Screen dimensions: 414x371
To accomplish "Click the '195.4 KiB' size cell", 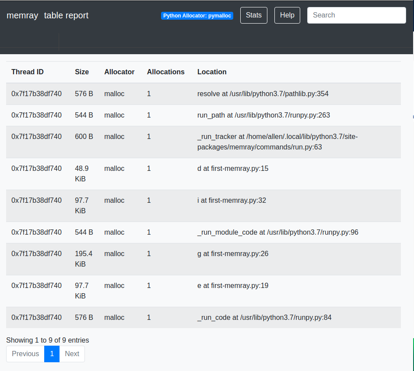I will click(84, 259).
